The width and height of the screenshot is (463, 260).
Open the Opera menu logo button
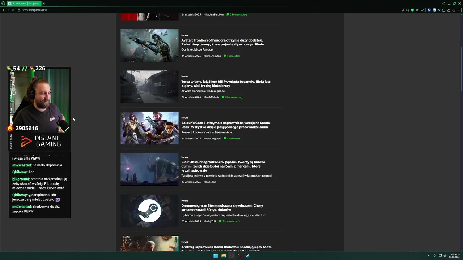pos(3,3)
